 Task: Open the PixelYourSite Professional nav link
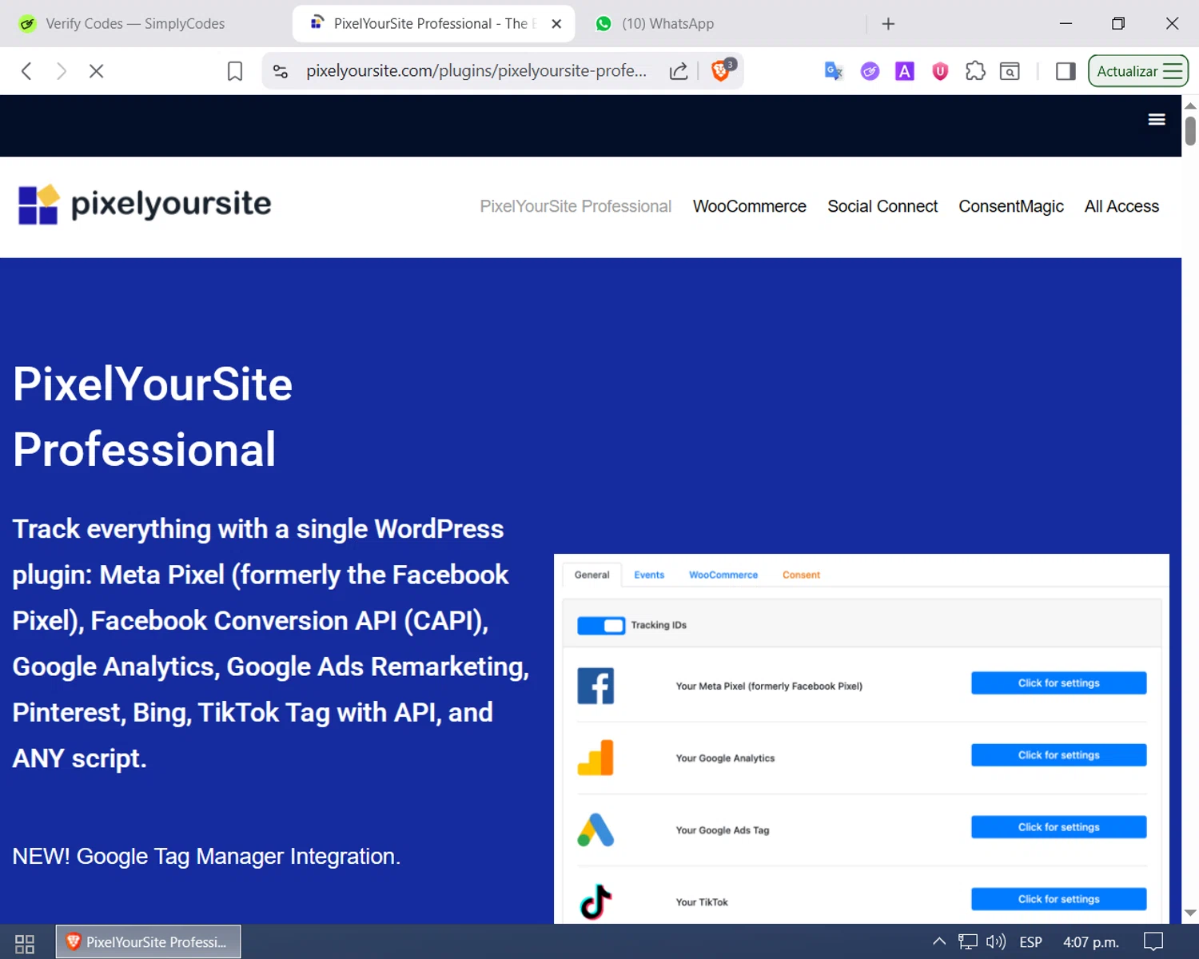[576, 206]
